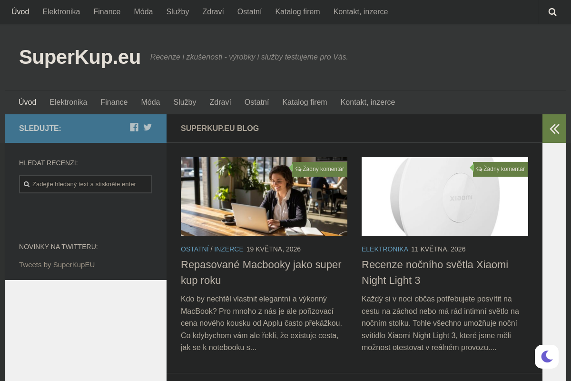This screenshot has height=381, width=571.
Task: Click the site tagline 'Recenze i zkušenosti'
Action: [x=249, y=57]
